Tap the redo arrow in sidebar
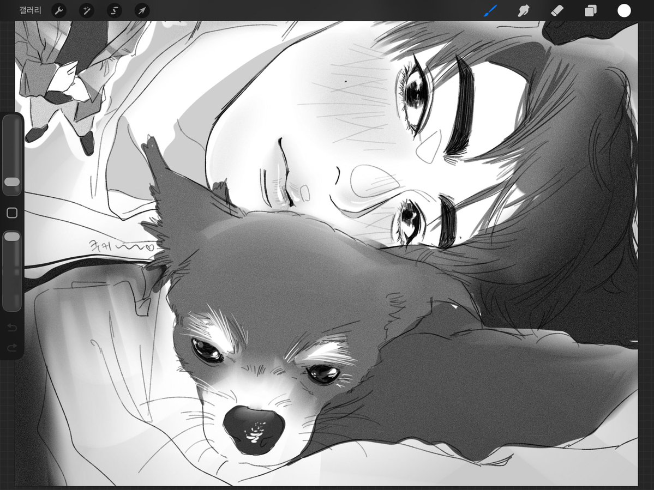The width and height of the screenshot is (654, 490). pyautogui.click(x=12, y=348)
